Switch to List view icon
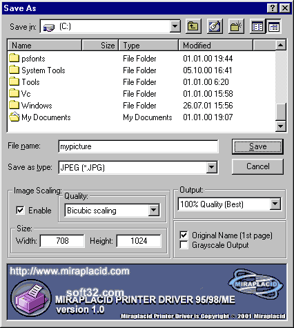Viewport: 294px width, 328px height. point(257,27)
